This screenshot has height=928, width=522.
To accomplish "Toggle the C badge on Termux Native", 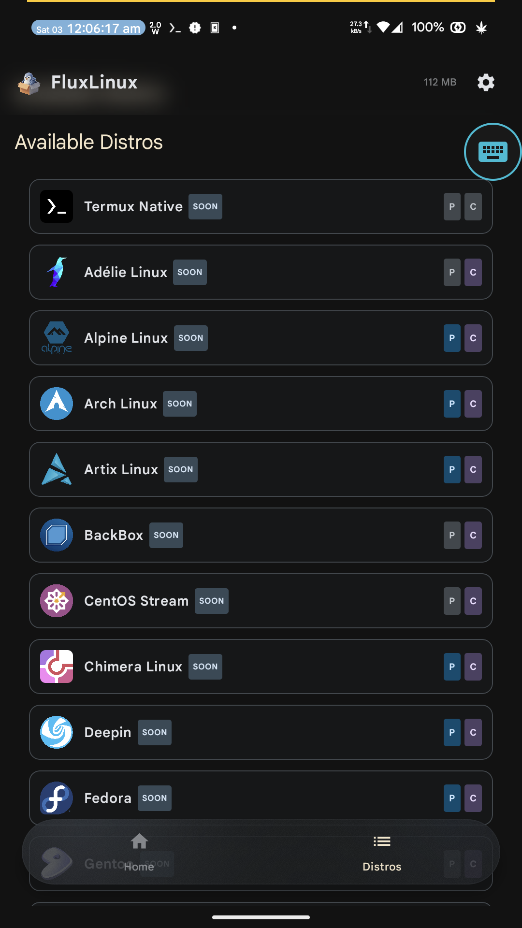I will [x=473, y=206].
